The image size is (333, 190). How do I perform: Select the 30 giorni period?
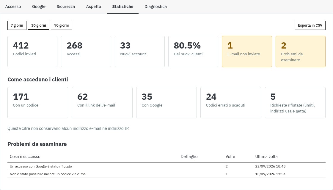tap(39, 25)
